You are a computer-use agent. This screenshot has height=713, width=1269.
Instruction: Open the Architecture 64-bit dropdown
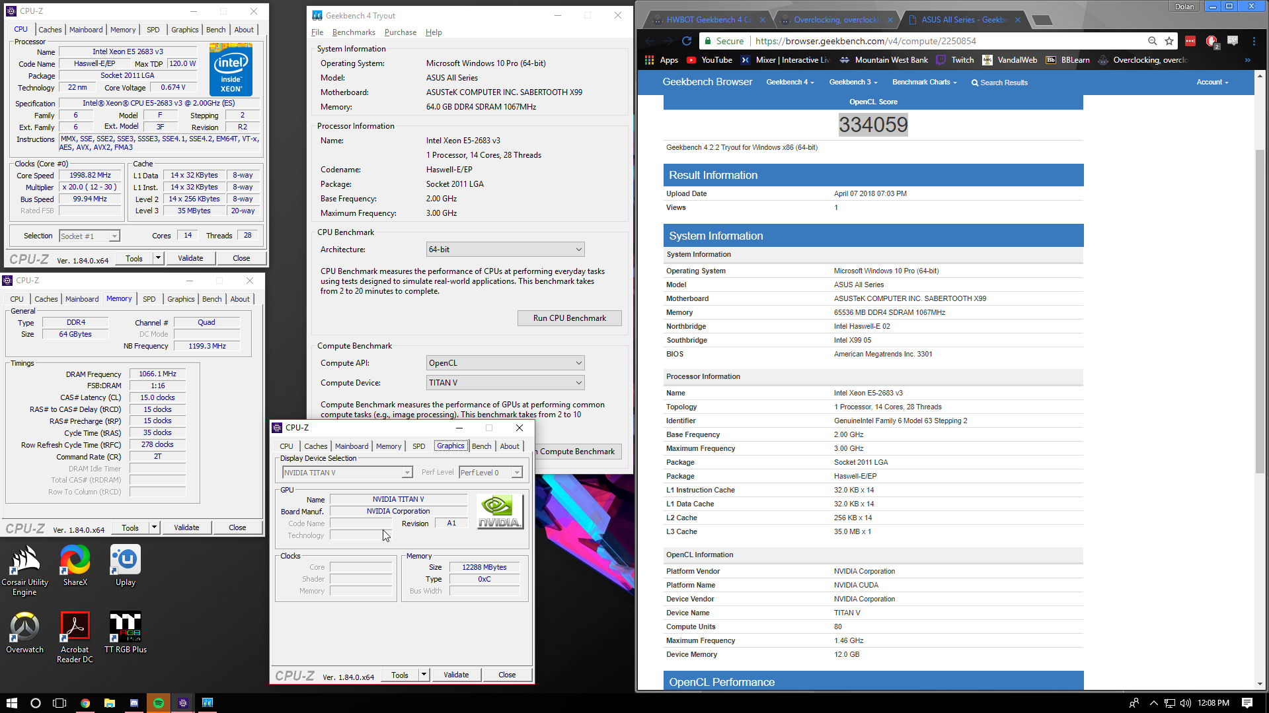(506, 250)
